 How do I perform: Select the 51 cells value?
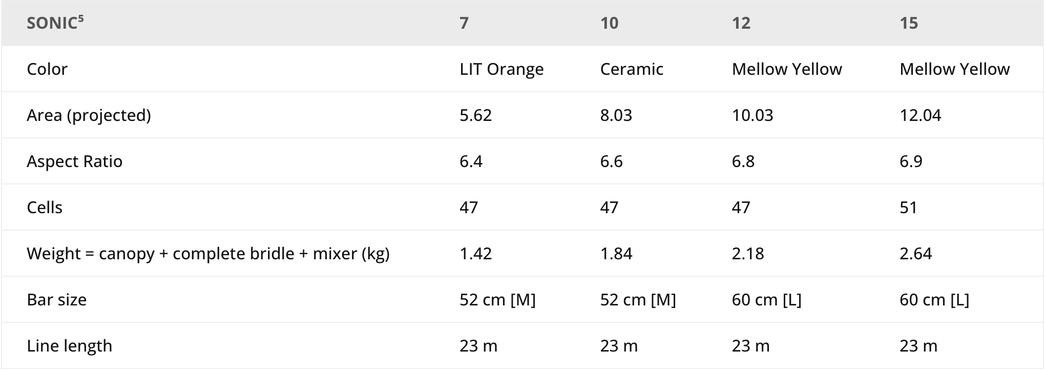tap(908, 208)
